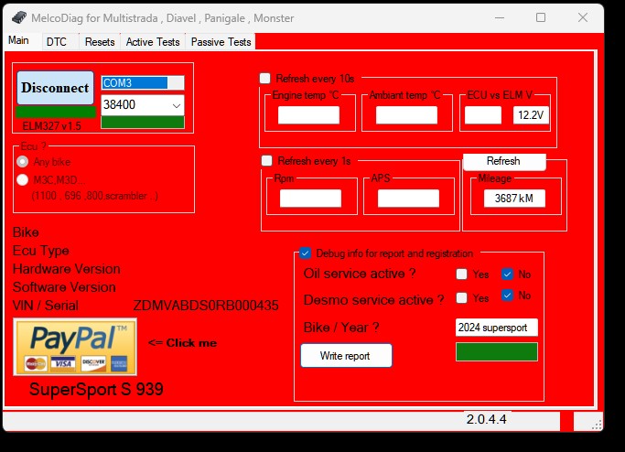625x452 pixels.
Task: Click the MelcoDiag chip icon in title bar
Action: click(18, 18)
